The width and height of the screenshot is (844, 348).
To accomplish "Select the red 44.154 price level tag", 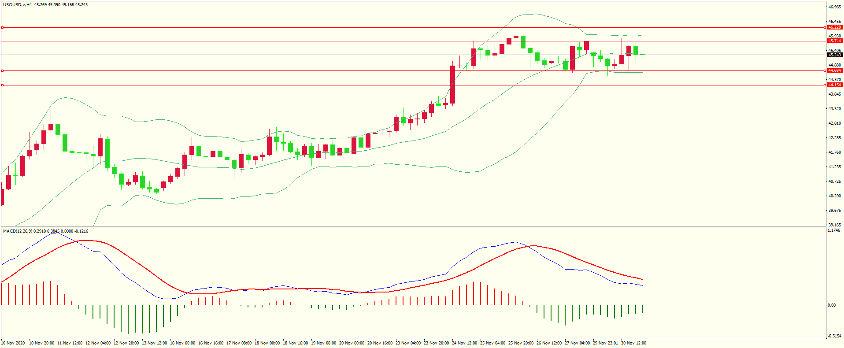I will (834, 85).
